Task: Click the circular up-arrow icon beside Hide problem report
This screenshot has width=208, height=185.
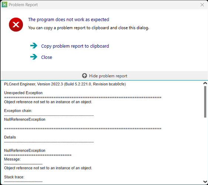Action: pyautogui.click(x=84, y=76)
